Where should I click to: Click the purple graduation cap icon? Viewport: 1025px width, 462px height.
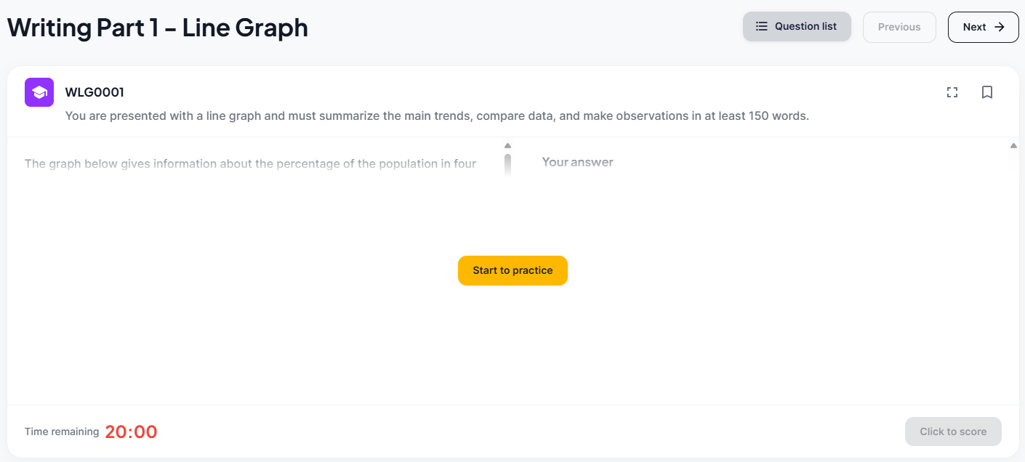pyautogui.click(x=39, y=92)
